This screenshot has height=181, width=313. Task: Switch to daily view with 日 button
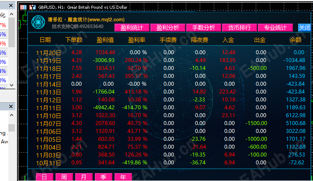45,177
